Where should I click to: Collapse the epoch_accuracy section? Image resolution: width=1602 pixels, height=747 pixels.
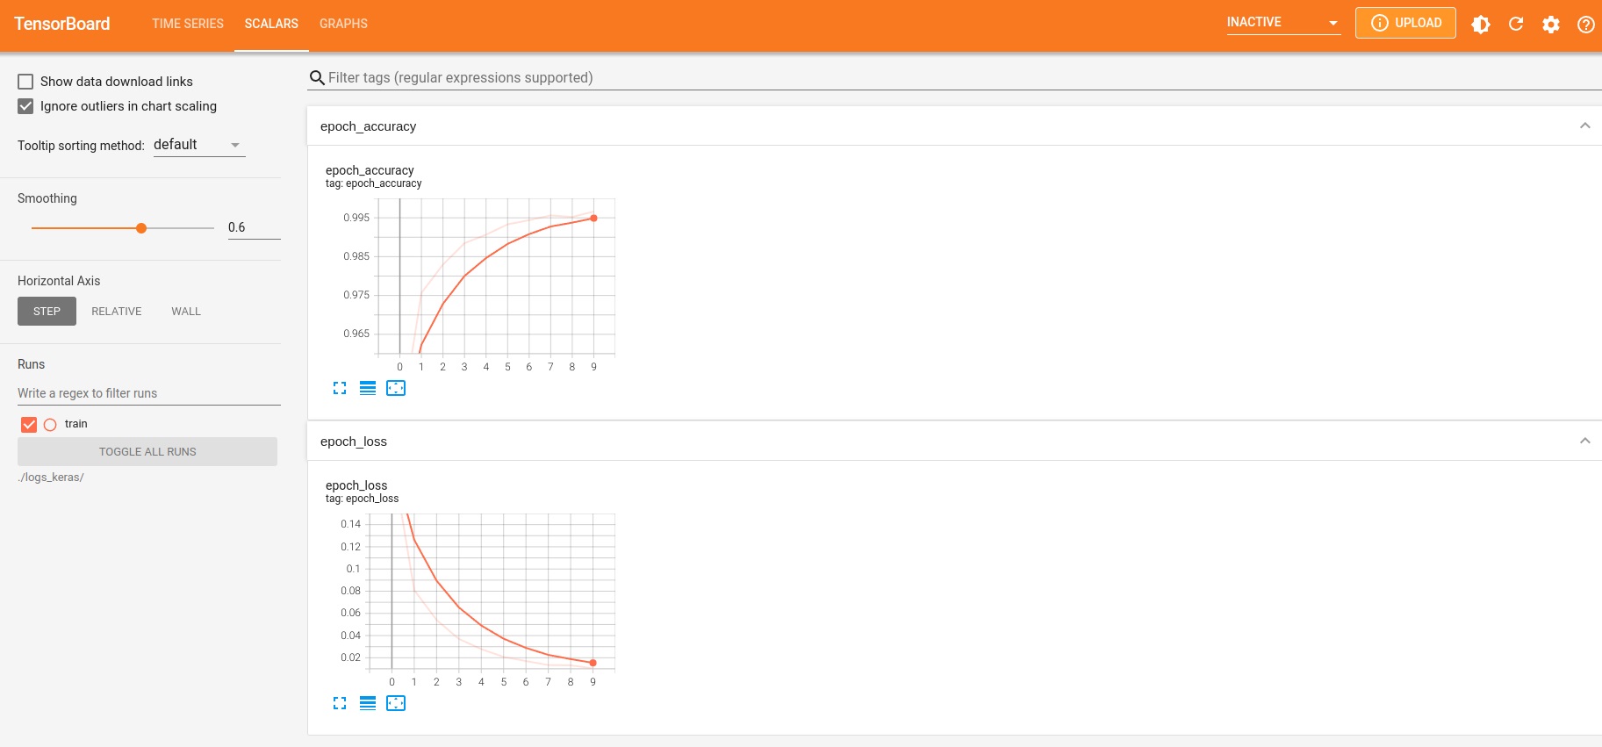[1584, 126]
